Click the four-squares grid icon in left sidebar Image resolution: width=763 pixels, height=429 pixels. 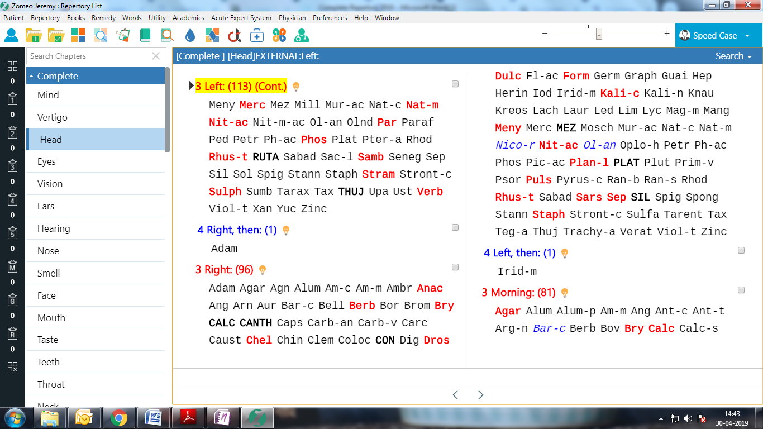click(x=12, y=66)
